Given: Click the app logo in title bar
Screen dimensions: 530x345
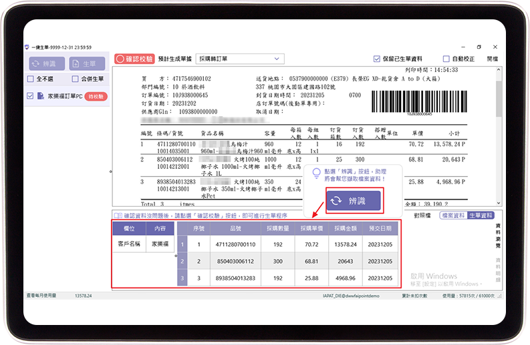Looking at the screenshot, I should [27, 47].
